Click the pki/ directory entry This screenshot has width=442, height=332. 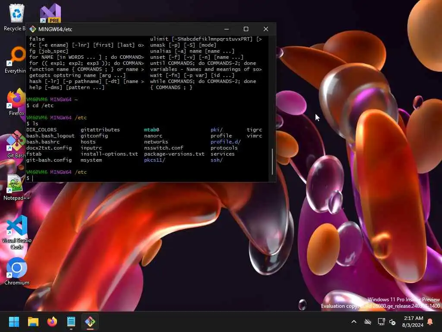click(x=217, y=130)
